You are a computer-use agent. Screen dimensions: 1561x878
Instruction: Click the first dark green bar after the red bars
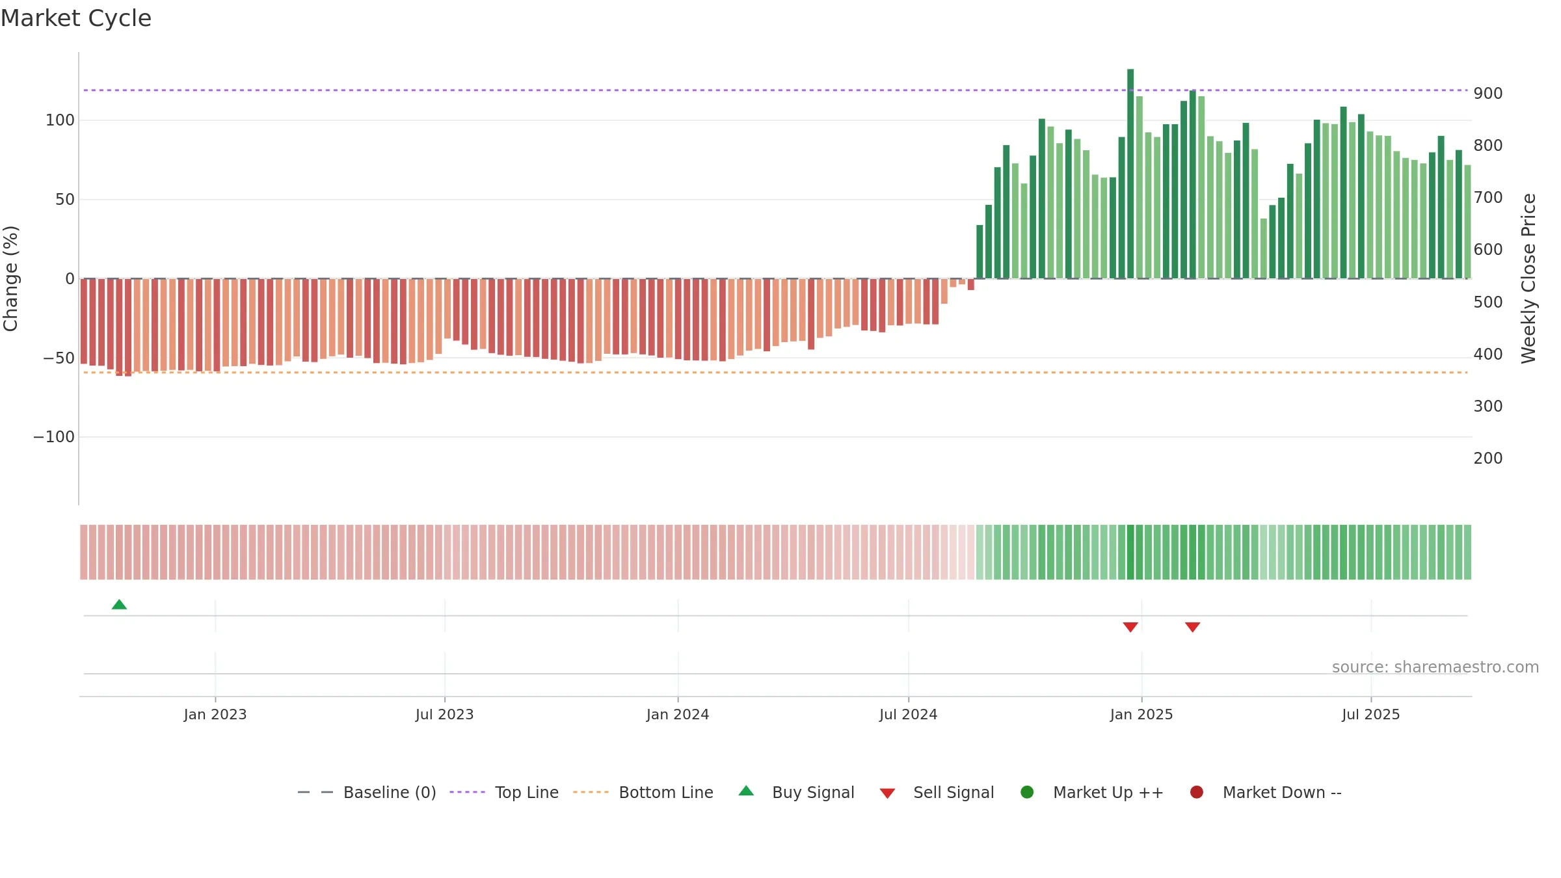980,252
